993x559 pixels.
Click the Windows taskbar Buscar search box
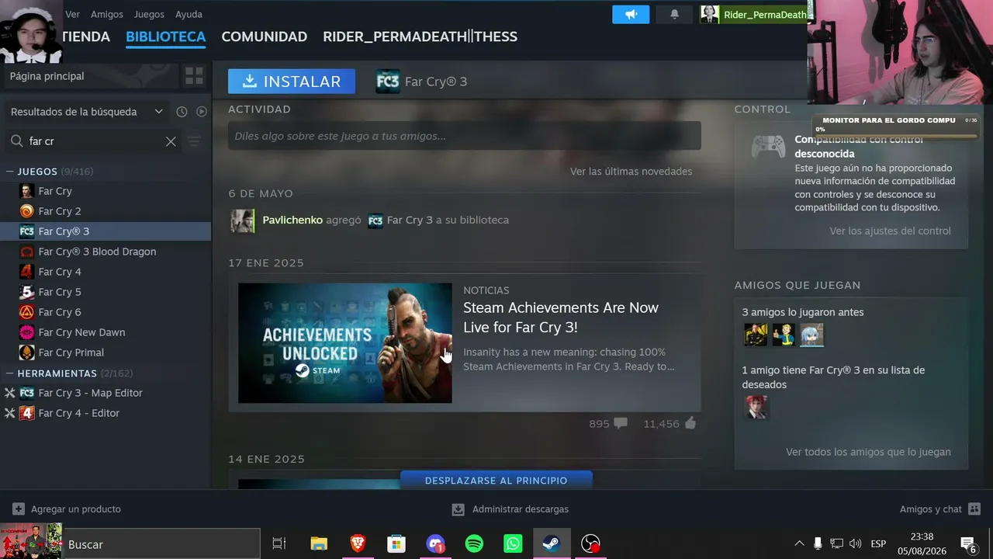(161, 544)
